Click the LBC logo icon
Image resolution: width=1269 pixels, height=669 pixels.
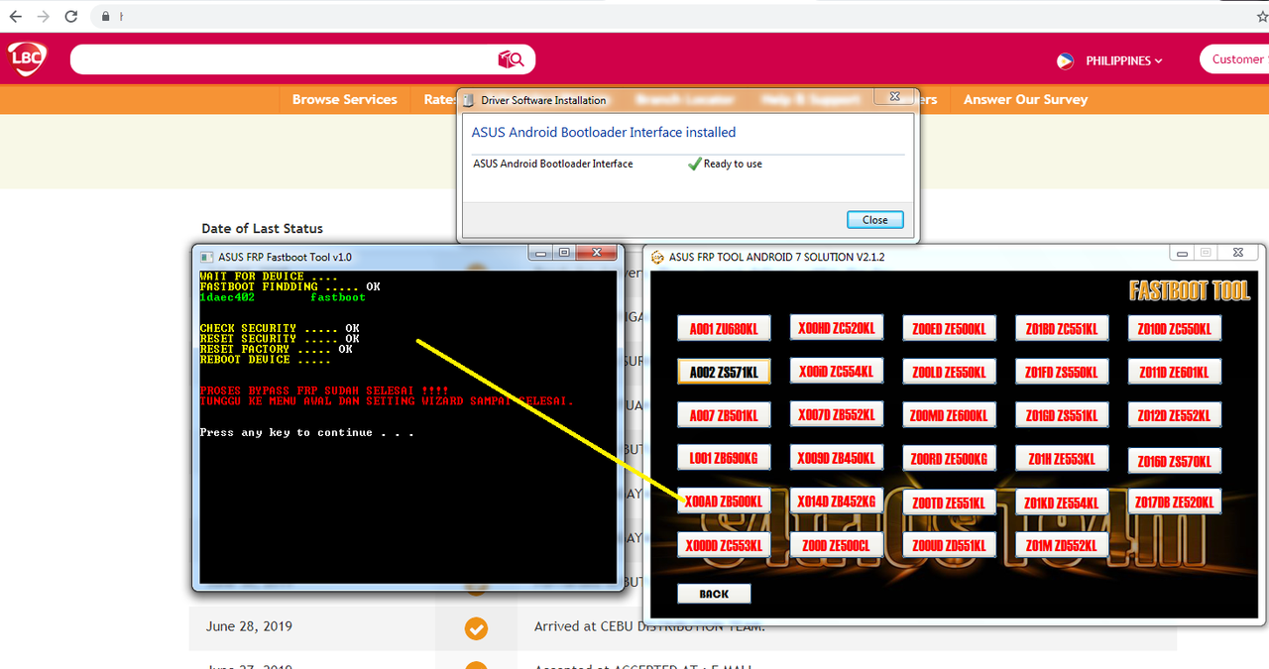click(x=27, y=59)
